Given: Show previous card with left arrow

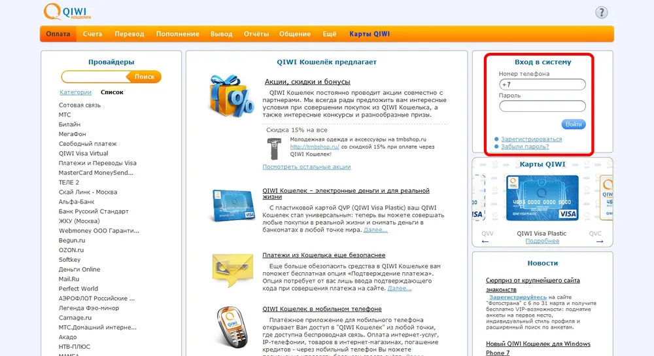Looking at the screenshot, I should 486,241.
